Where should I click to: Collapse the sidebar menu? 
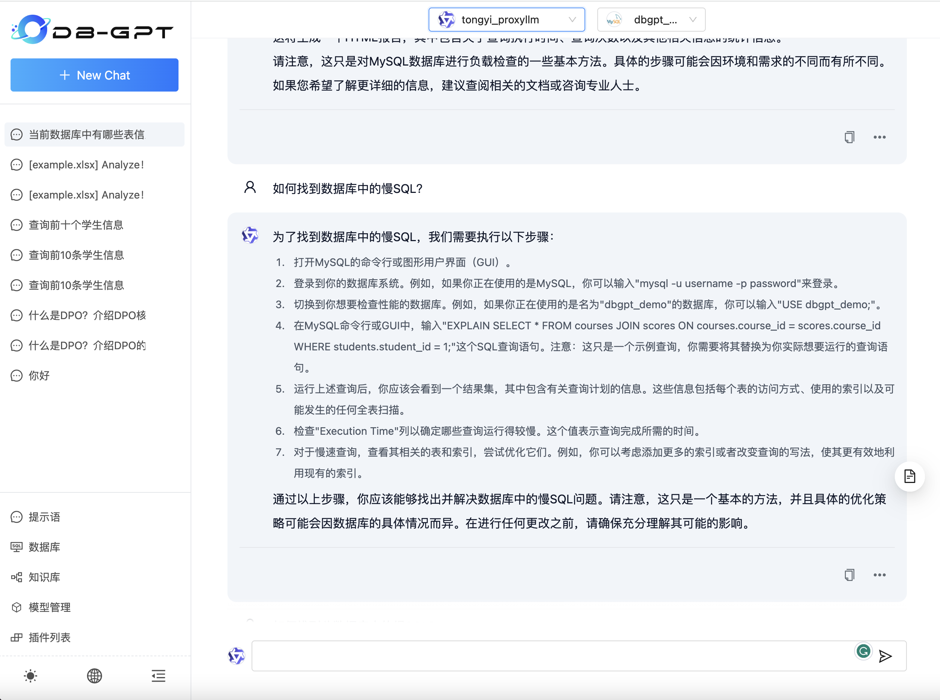[x=159, y=676]
